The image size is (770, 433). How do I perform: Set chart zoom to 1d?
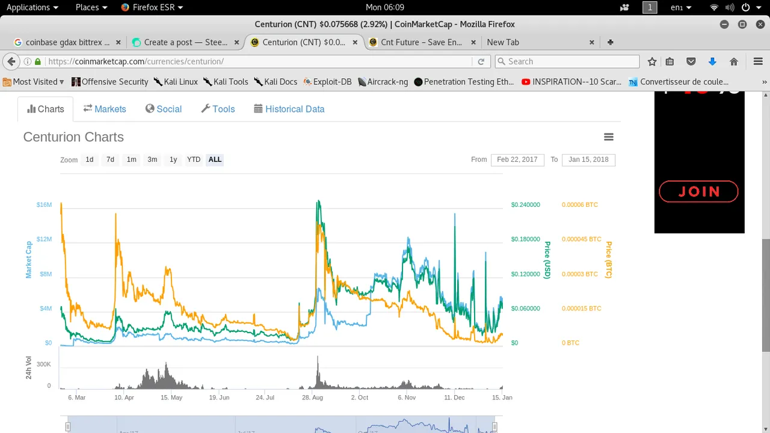coord(89,159)
